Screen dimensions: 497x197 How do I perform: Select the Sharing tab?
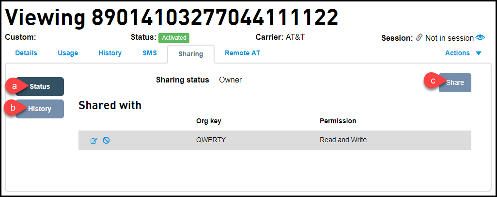(x=191, y=54)
